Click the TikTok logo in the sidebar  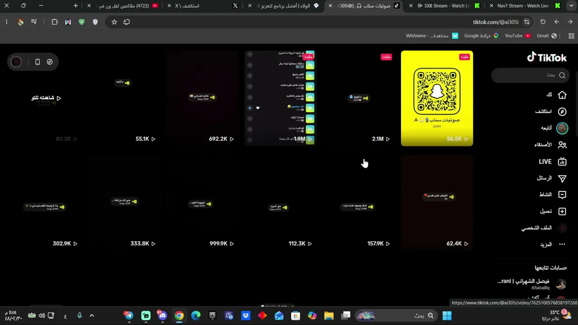[546, 57]
